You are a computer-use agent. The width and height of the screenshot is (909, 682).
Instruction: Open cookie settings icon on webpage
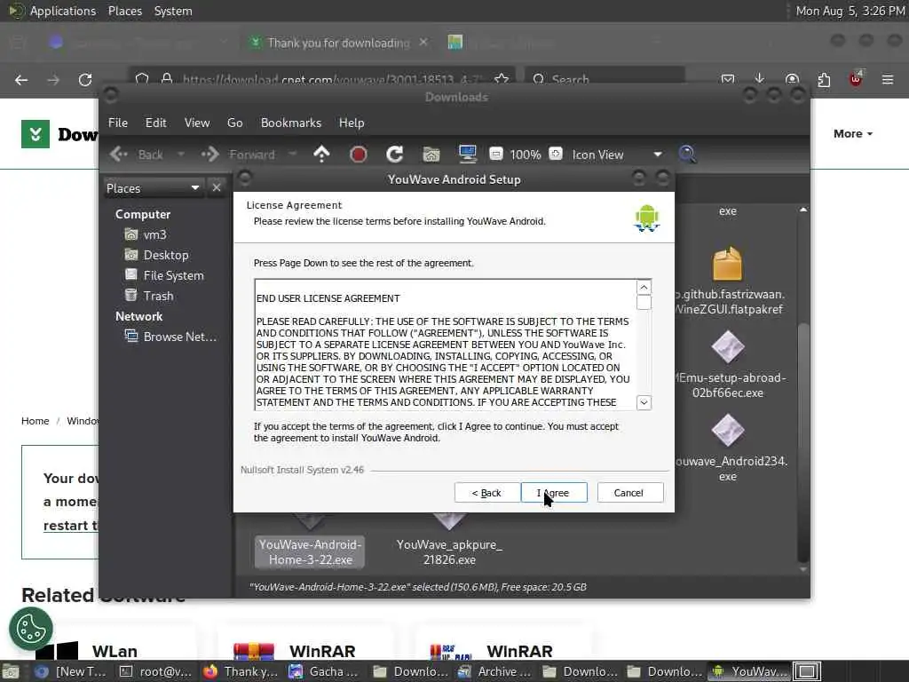(x=31, y=629)
